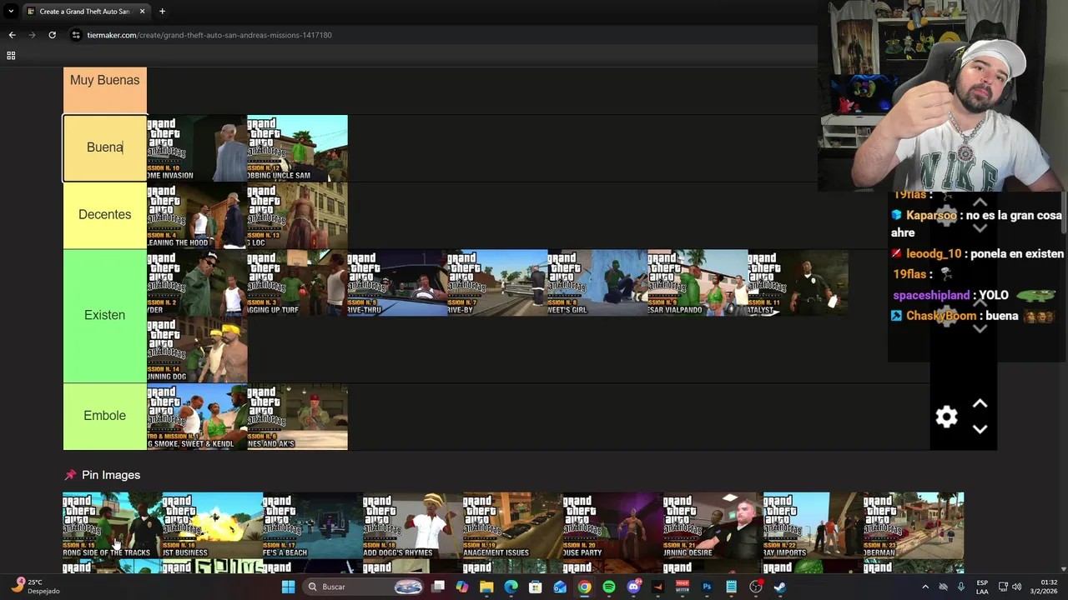The width and height of the screenshot is (1068, 600).
Task: Pick Wrong Side of the Tracks thumbnail
Action: point(113,525)
